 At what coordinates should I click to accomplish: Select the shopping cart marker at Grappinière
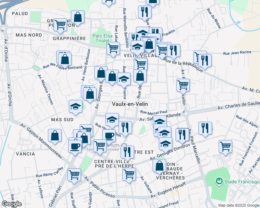coord(60,24)
